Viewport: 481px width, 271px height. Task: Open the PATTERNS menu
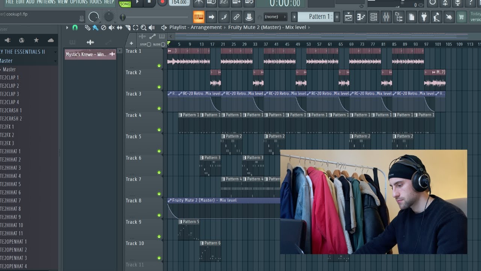(x=47, y=2)
